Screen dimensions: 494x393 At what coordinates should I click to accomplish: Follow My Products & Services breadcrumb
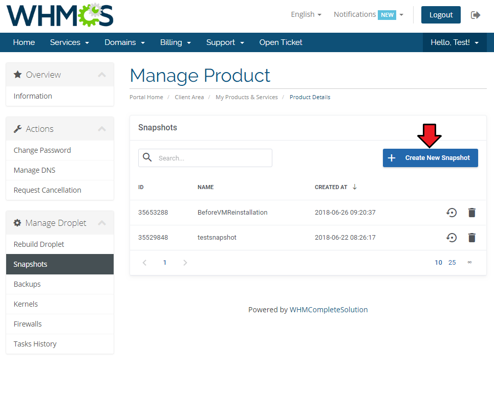pyautogui.click(x=247, y=97)
